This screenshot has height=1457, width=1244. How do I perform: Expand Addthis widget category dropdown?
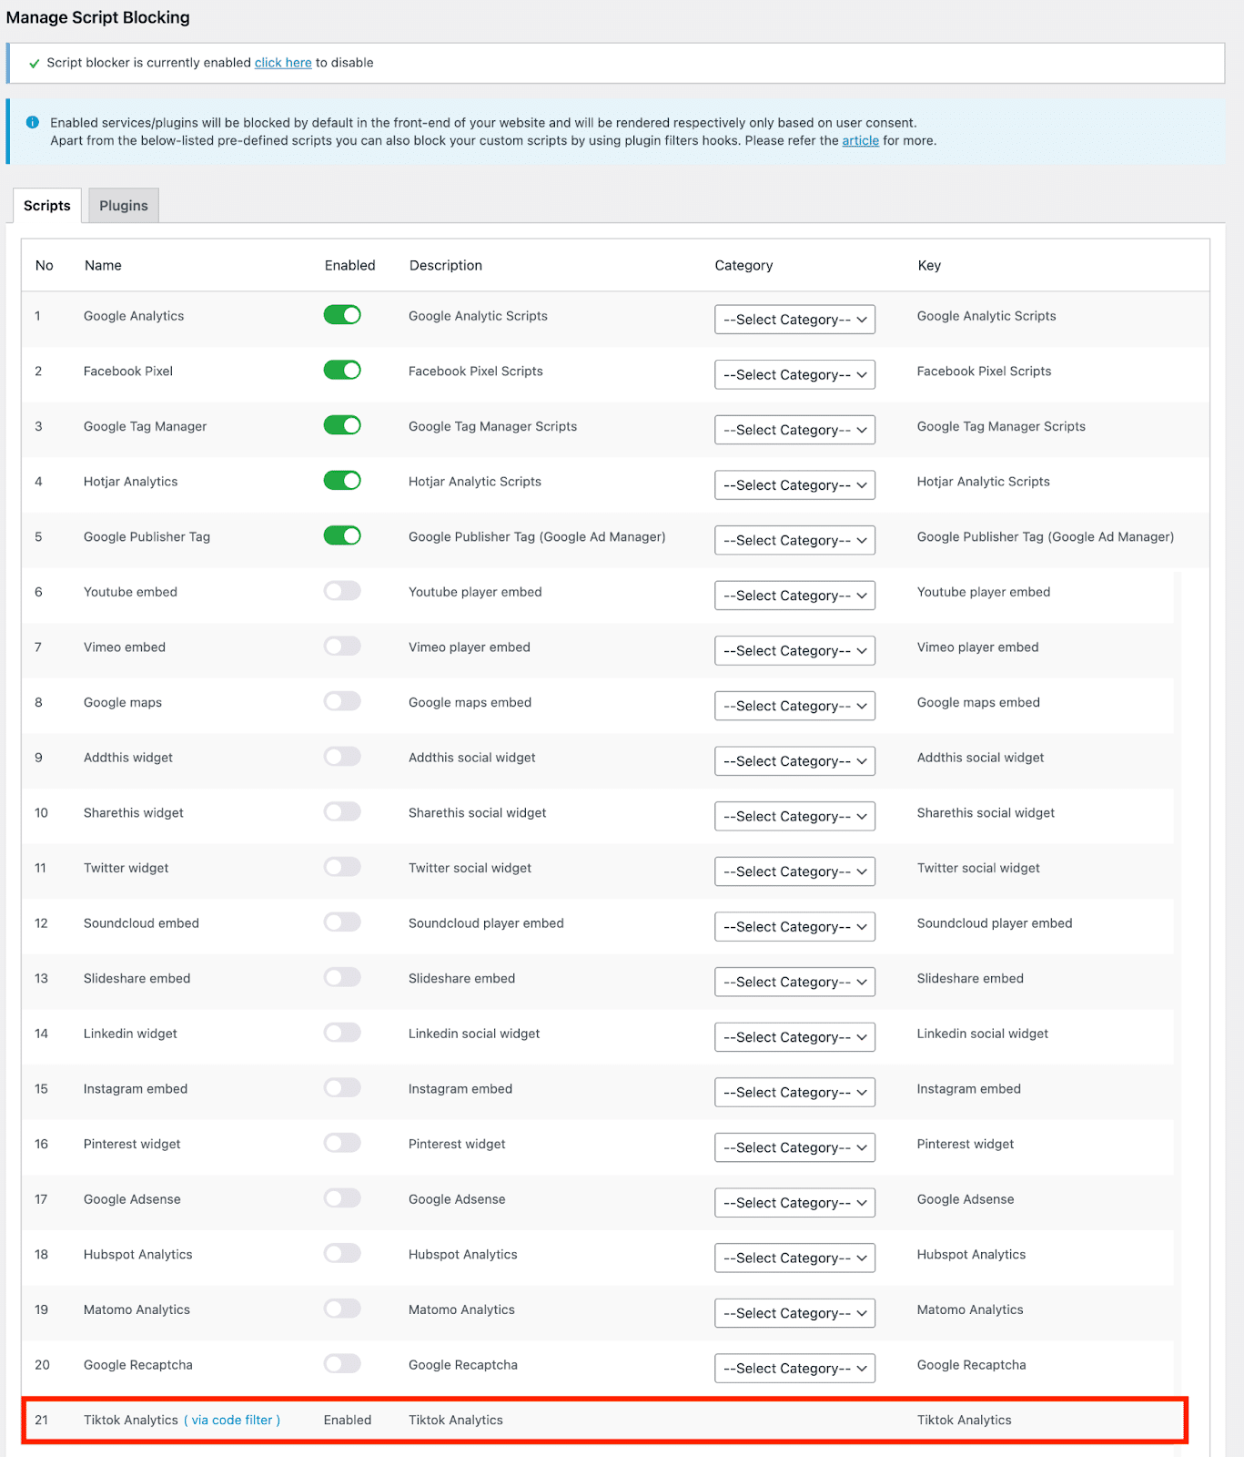794,761
